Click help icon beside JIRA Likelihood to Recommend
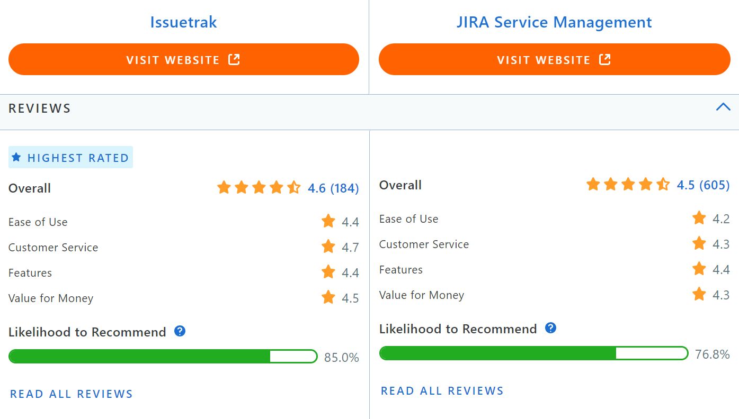 coord(551,328)
